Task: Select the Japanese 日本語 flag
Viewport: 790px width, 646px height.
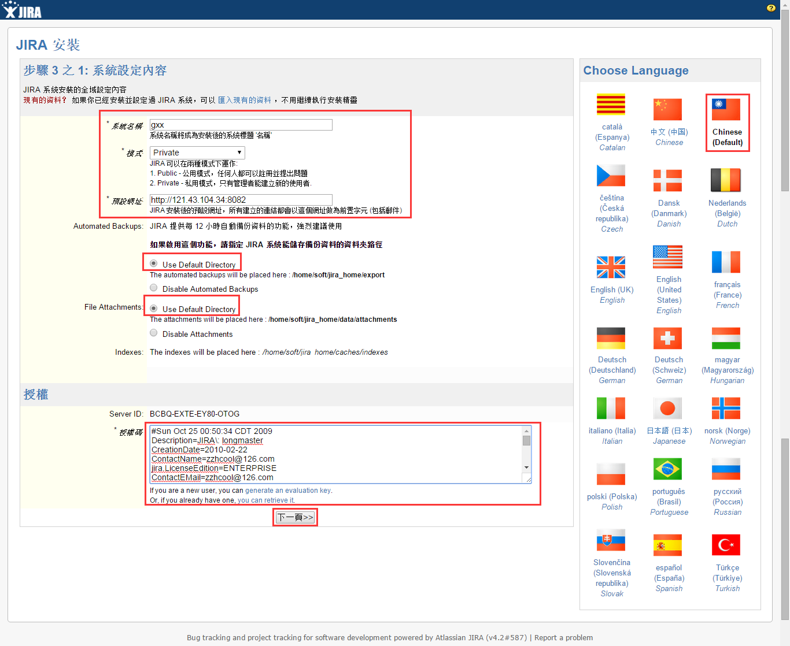Action: coord(668,409)
